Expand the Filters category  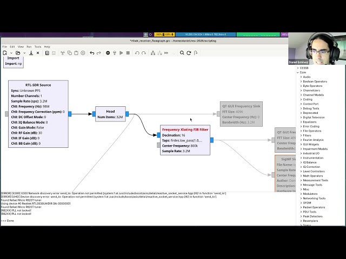[301, 135]
